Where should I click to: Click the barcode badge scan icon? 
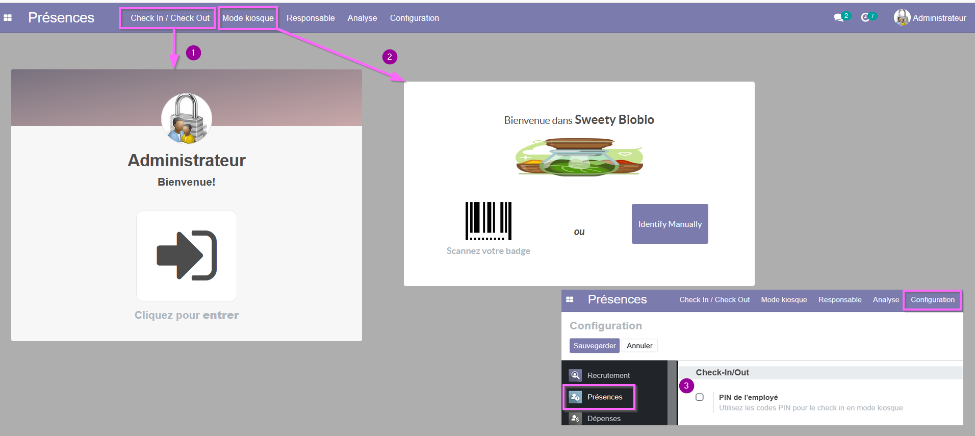click(488, 221)
